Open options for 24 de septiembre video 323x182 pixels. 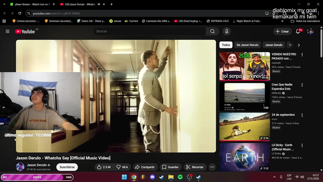302,115
